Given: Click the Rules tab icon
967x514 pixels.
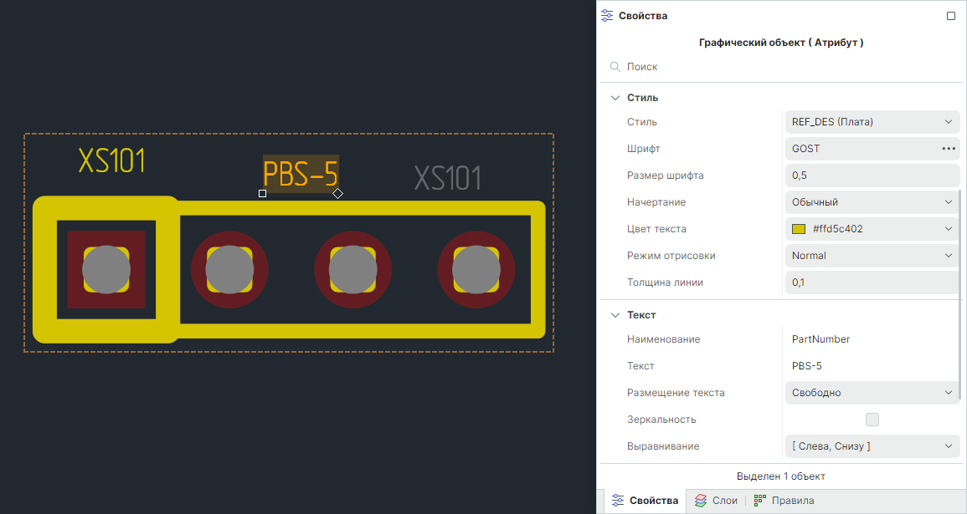Looking at the screenshot, I should coord(760,501).
